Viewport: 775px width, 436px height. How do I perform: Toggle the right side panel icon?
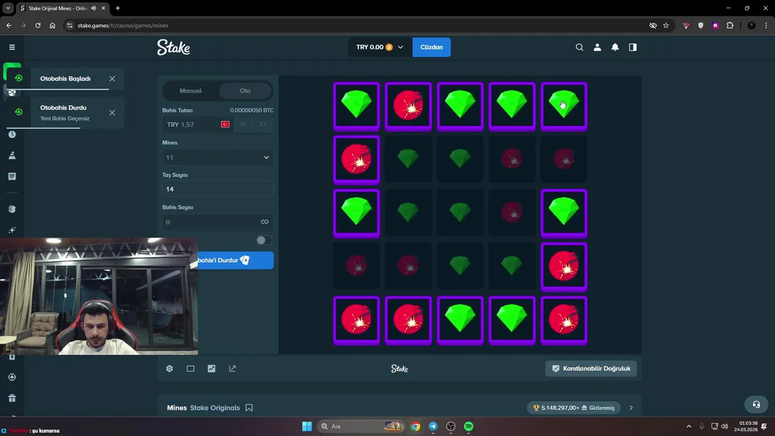[x=633, y=47]
